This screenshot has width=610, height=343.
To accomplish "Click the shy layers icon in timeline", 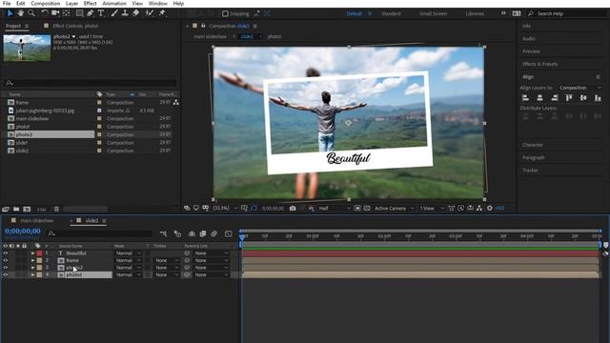I will [x=192, y=233].
